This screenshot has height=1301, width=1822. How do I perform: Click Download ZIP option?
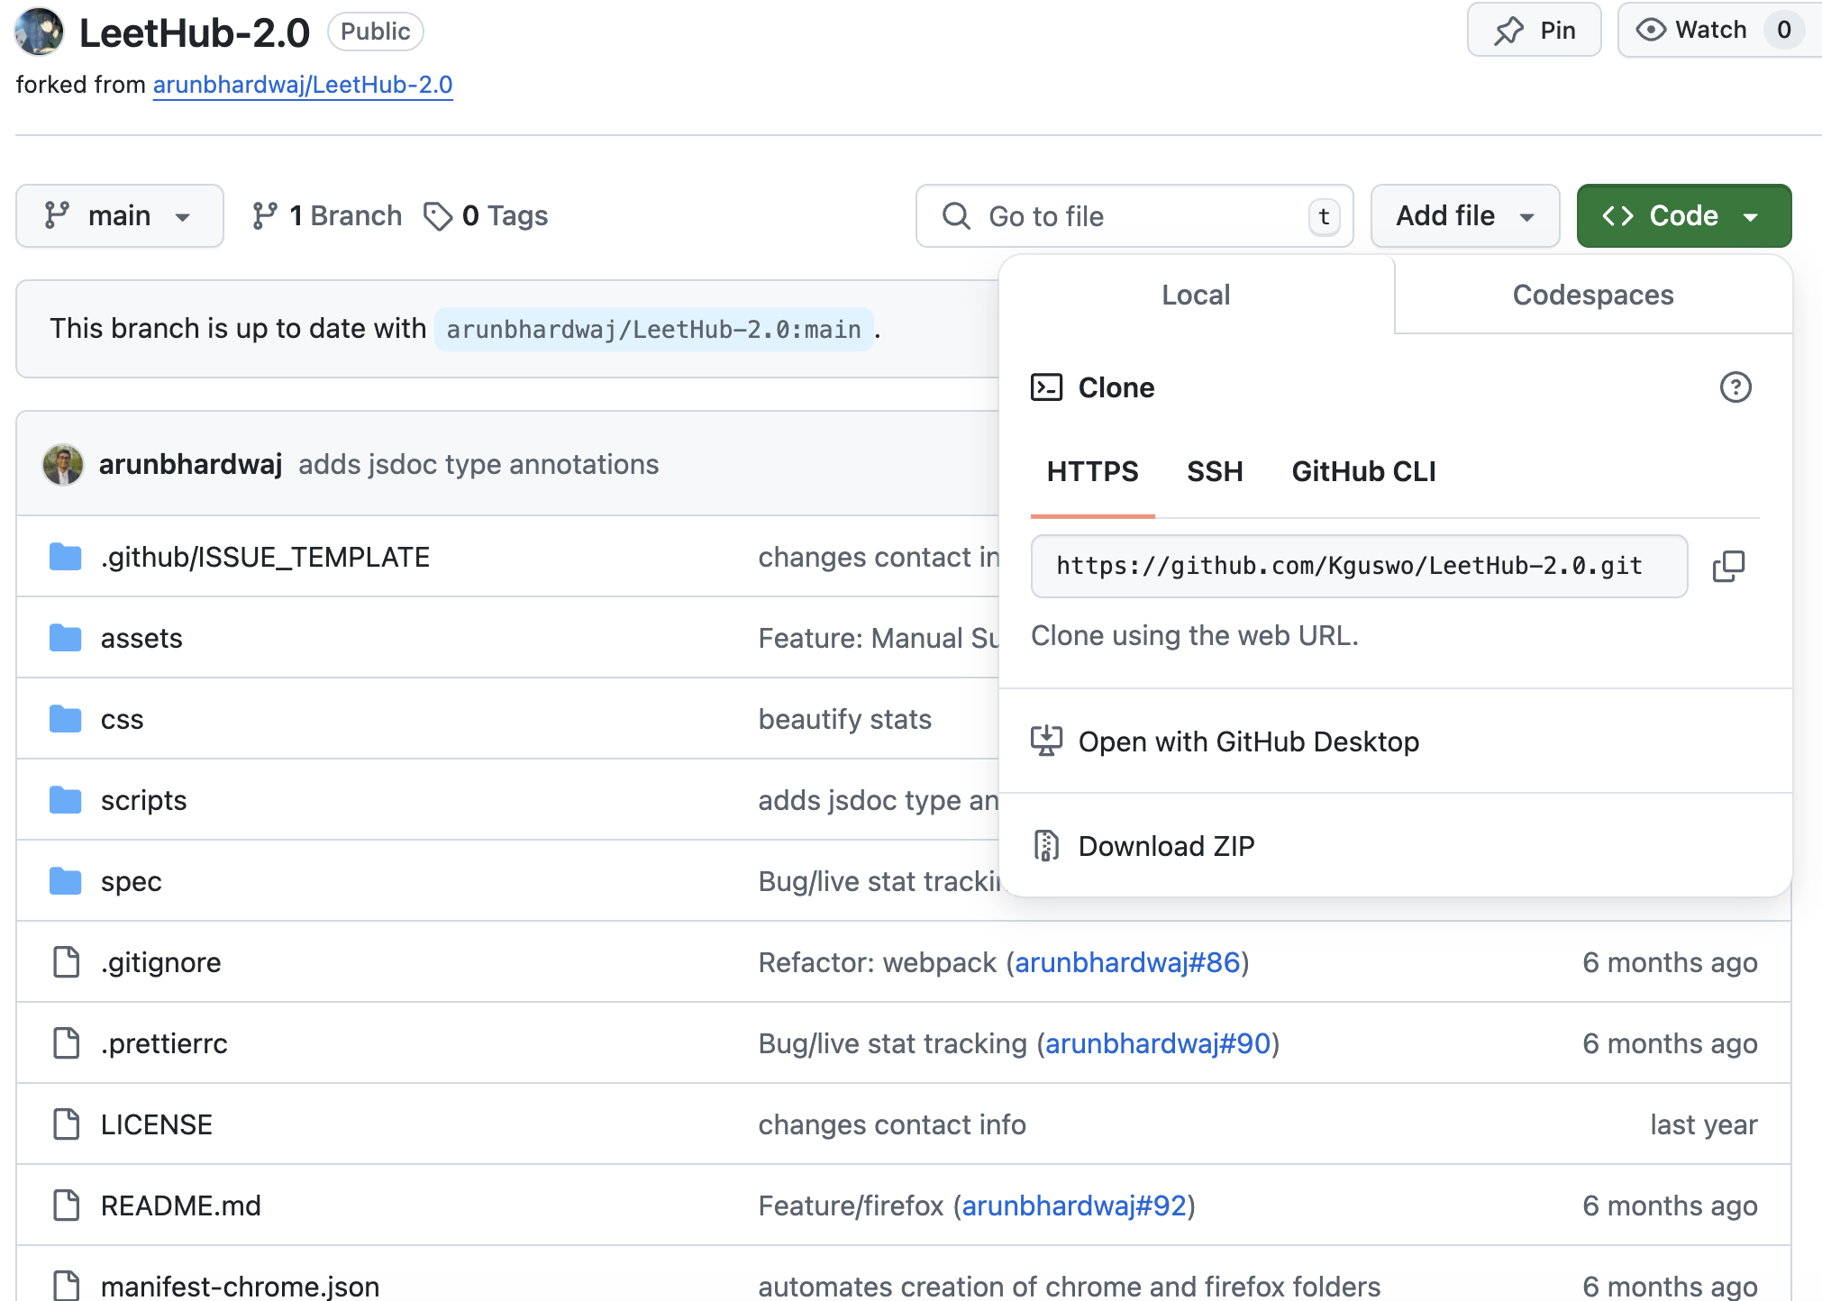[1165, 846]
